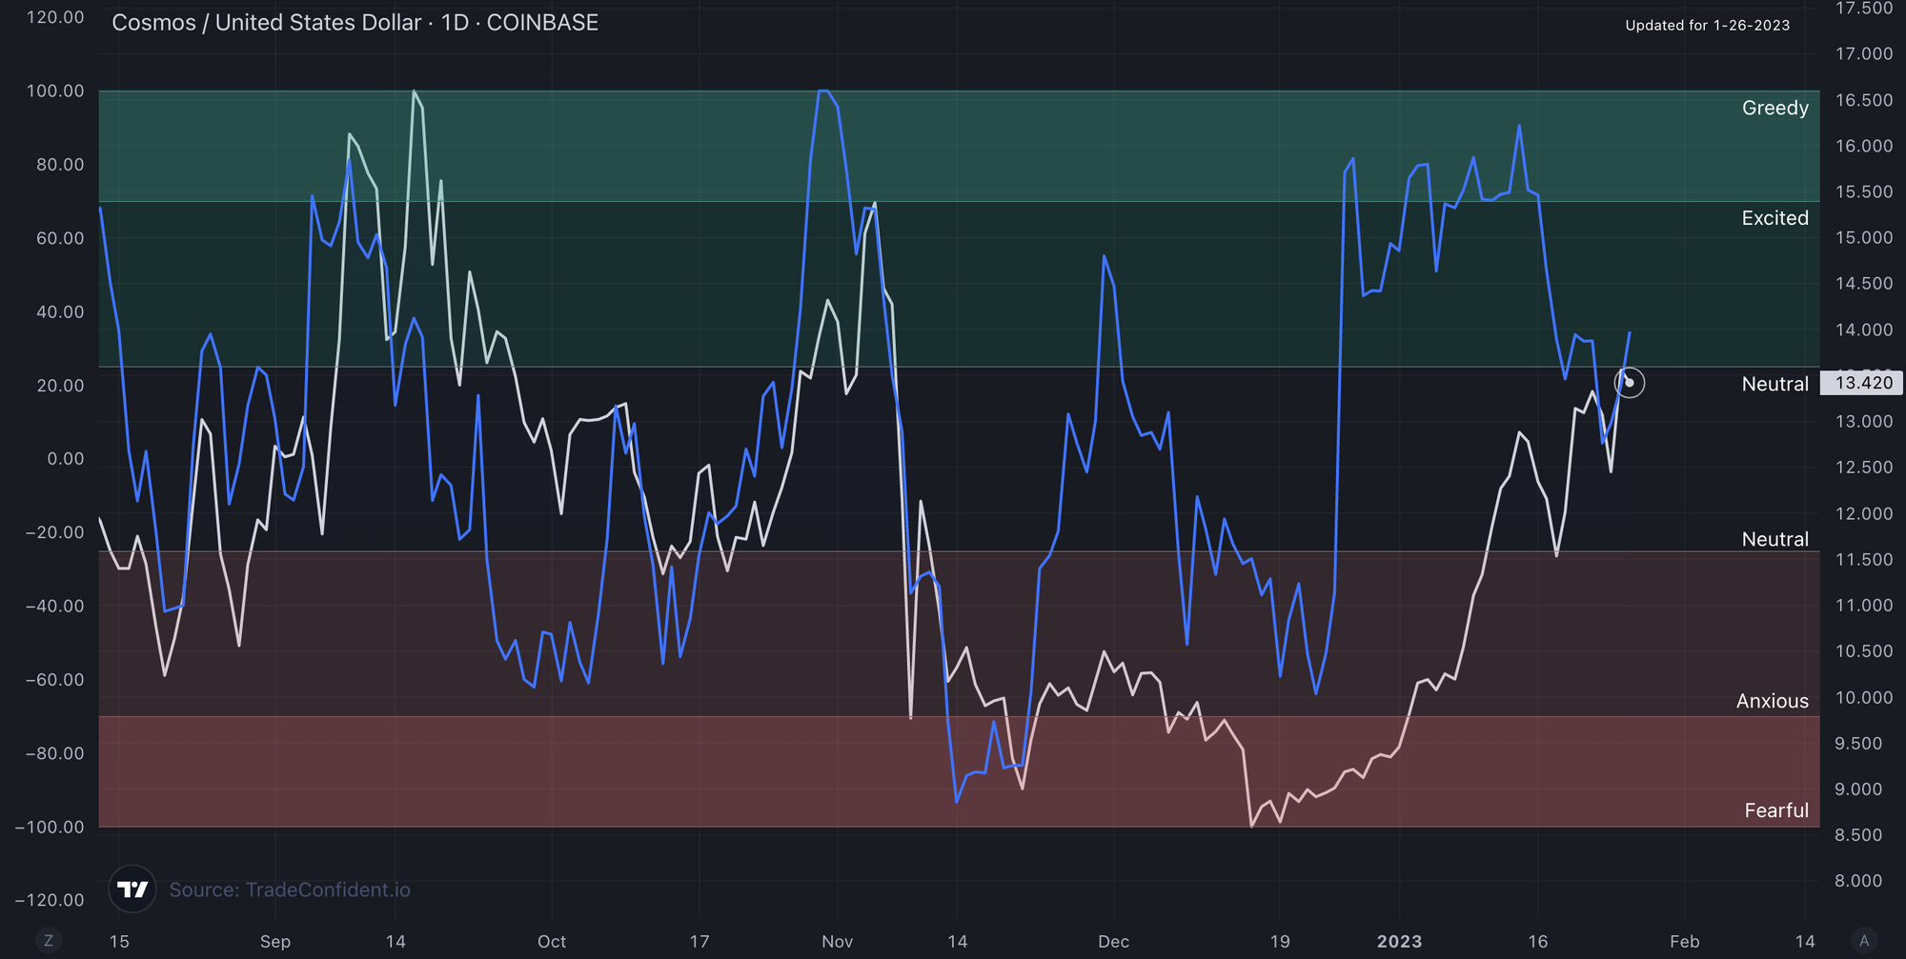Viewport: 1906px width, 959px height.
Task: Click the lower Neutral zone label
Action: (1774, 539)
